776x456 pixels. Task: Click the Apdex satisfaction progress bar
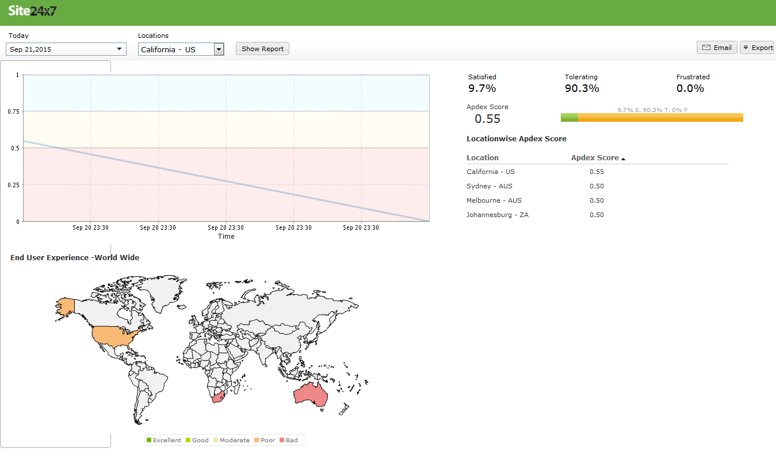(x=652, y=118)
